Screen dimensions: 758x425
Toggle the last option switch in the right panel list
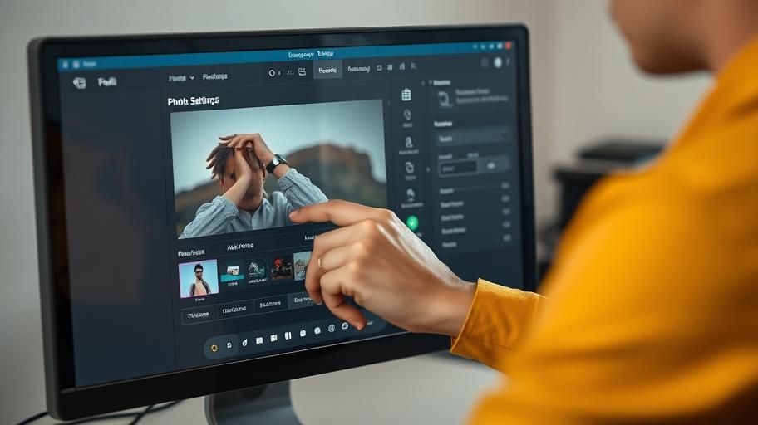[x=507, y=237]
